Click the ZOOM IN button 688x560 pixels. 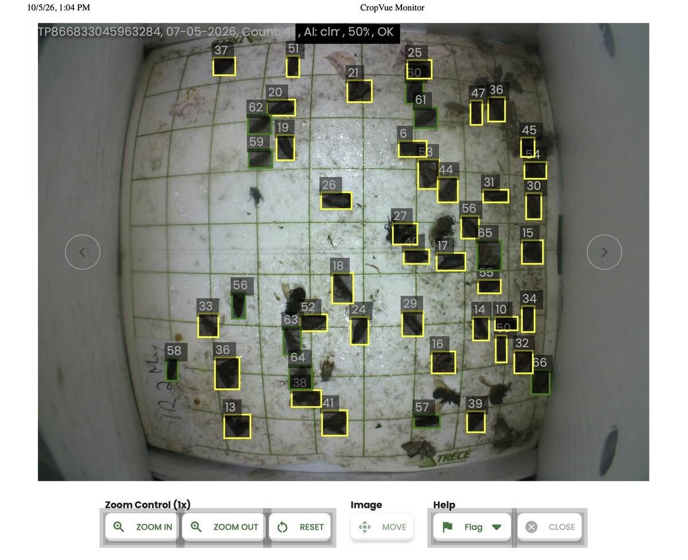142,527
